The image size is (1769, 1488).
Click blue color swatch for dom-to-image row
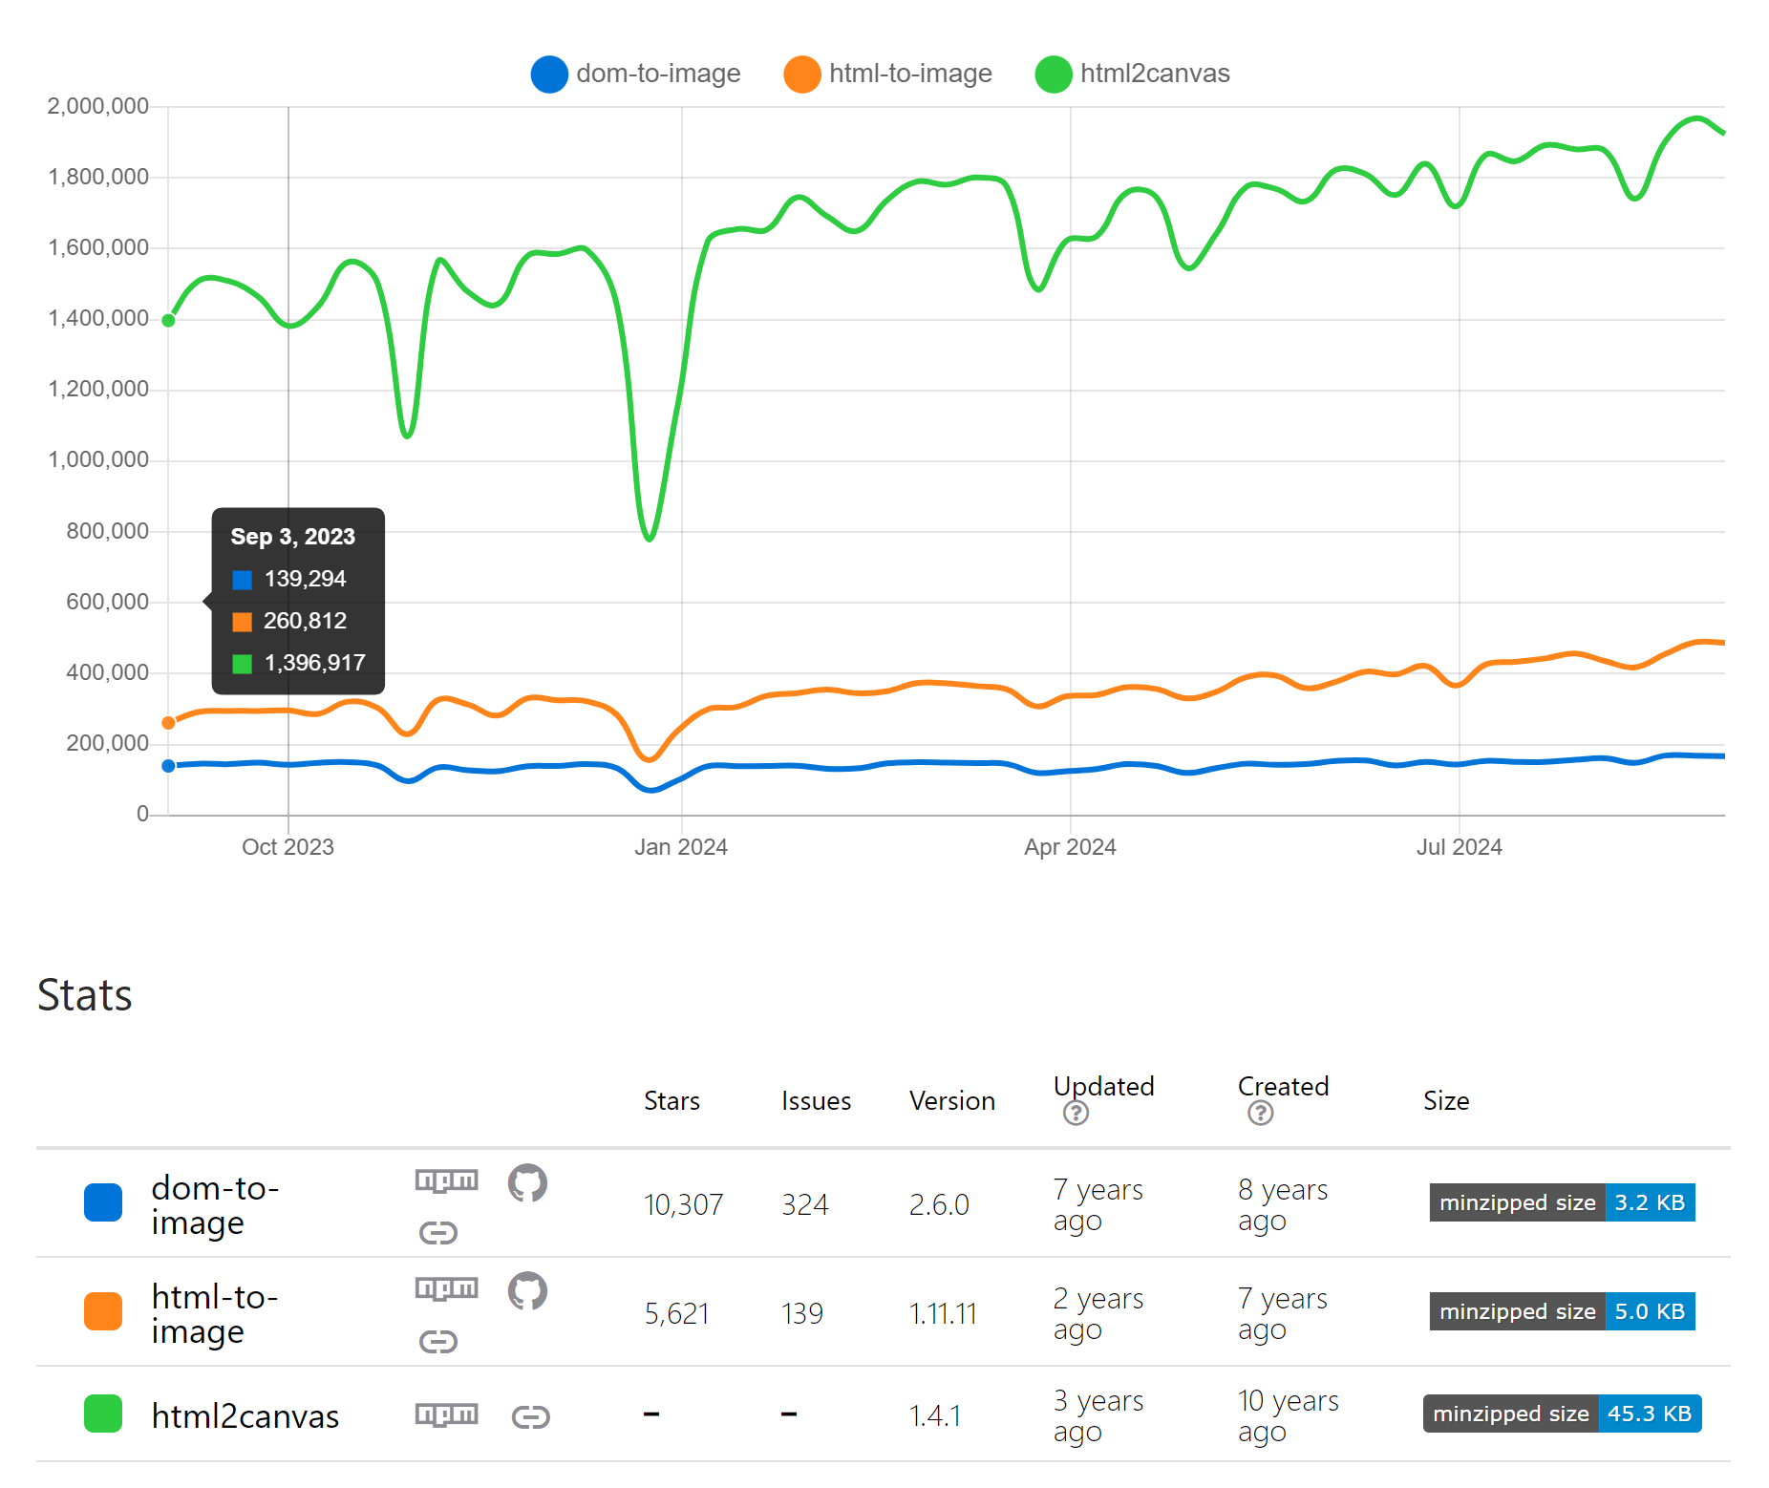(103, 1202)
